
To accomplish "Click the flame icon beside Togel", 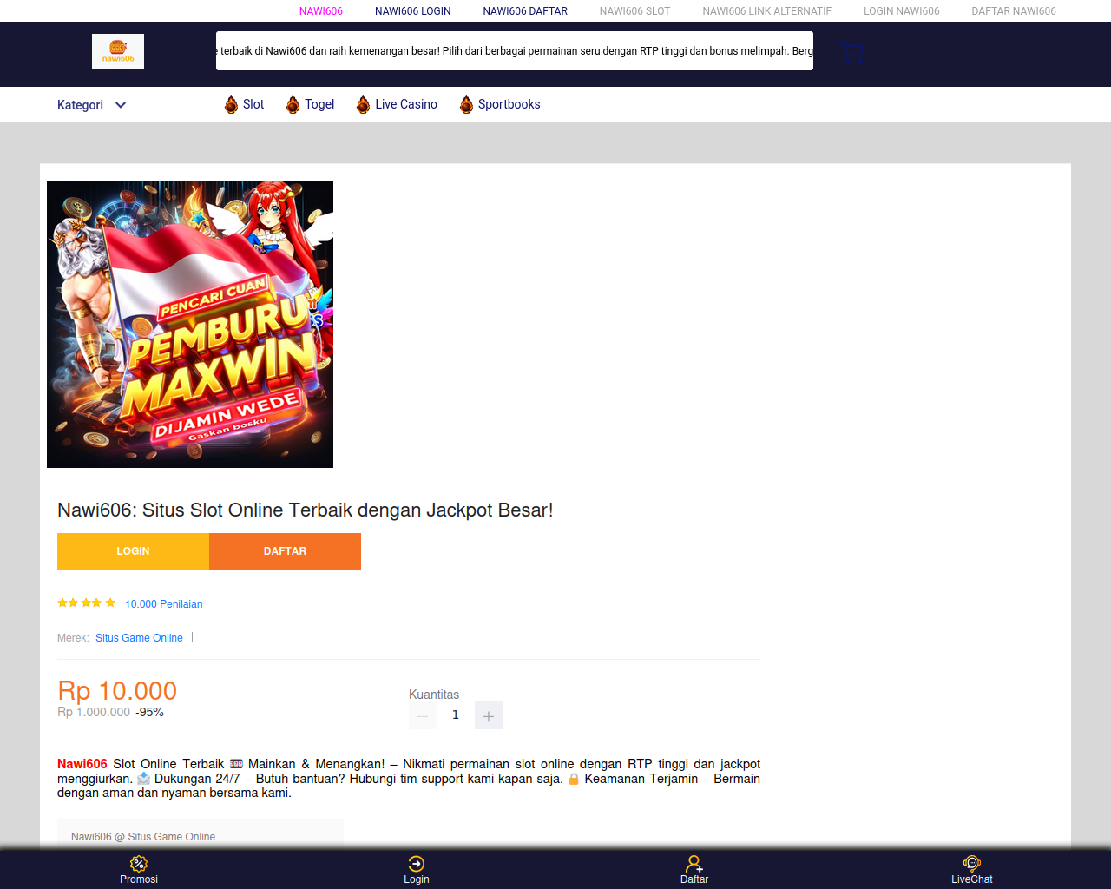I will (293, 105).
